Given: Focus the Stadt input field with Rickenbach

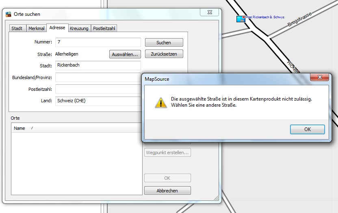Looking at the screenshot, I should [98, 65].
